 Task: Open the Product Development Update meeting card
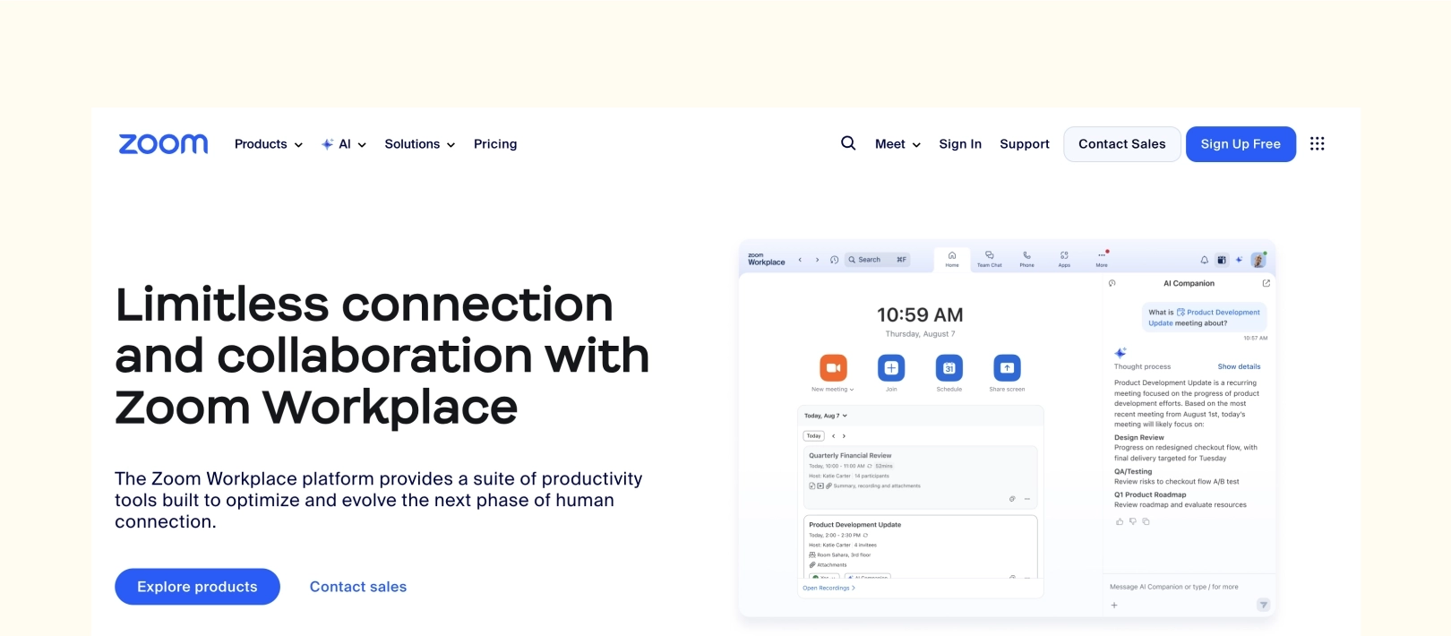coord(921,546)
